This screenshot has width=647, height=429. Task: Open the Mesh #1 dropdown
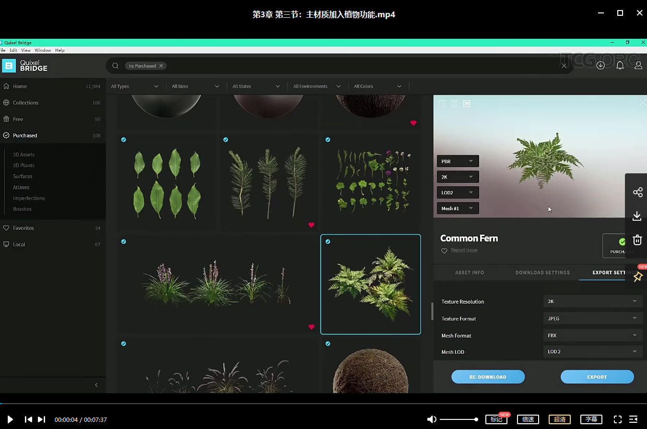point(458,209)
